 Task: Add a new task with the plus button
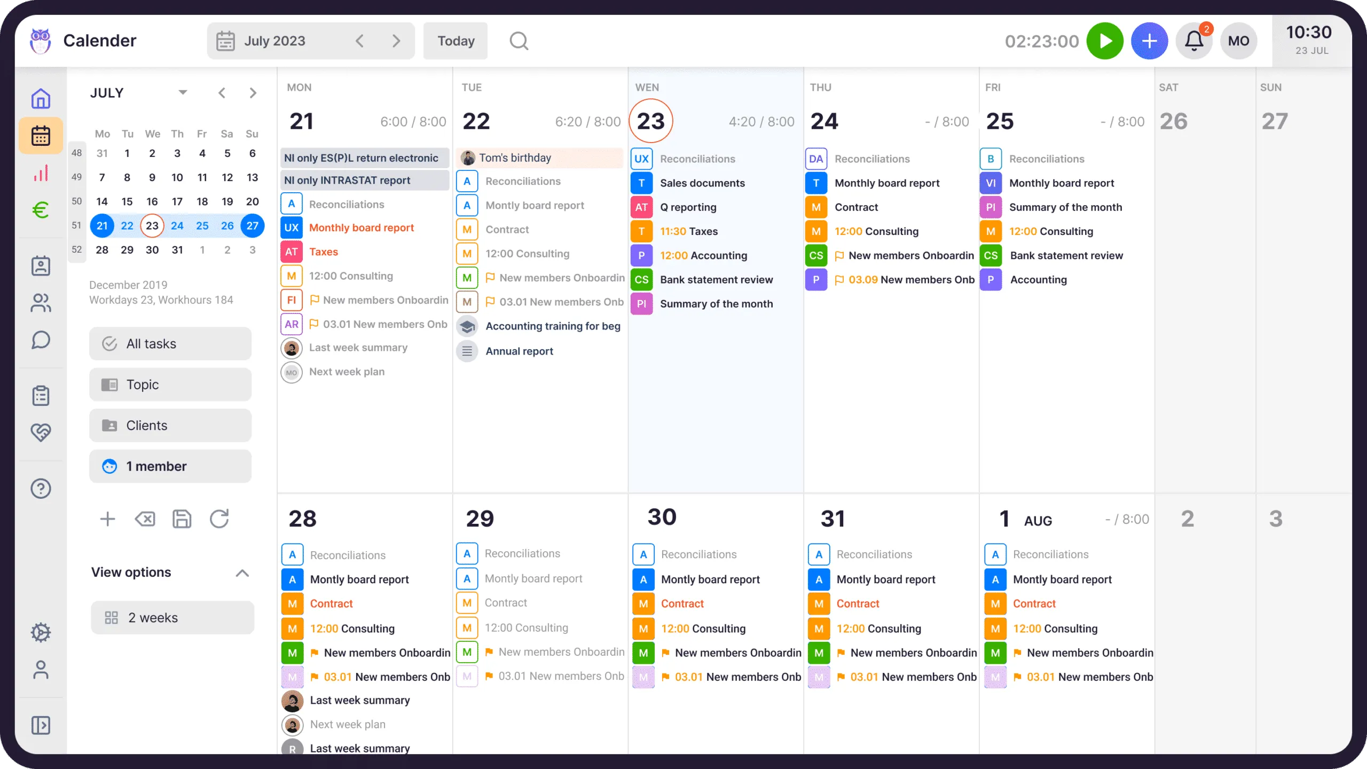(x=1149, y=41)
